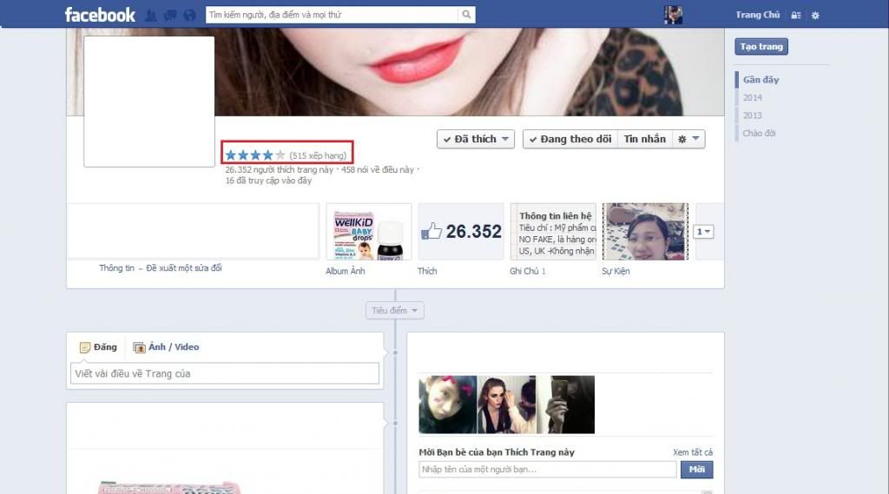The width and height of the screenshot is (889, 494).
Task: Click the Facebook logo in the header
Action: [x=100, y=15]
